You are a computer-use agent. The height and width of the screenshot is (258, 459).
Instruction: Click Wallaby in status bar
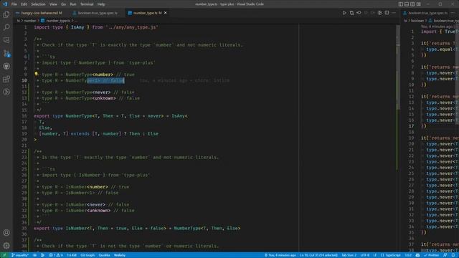(x=120, y=255)
